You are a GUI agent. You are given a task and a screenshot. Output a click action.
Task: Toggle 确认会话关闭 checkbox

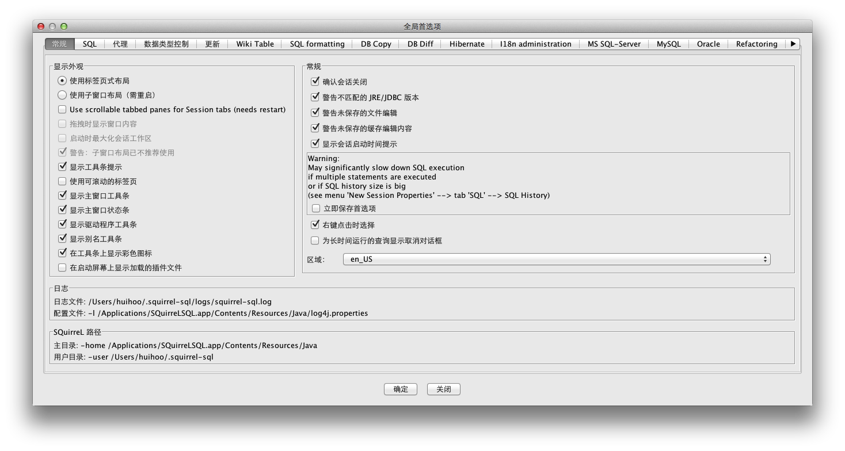click(315, 82)
